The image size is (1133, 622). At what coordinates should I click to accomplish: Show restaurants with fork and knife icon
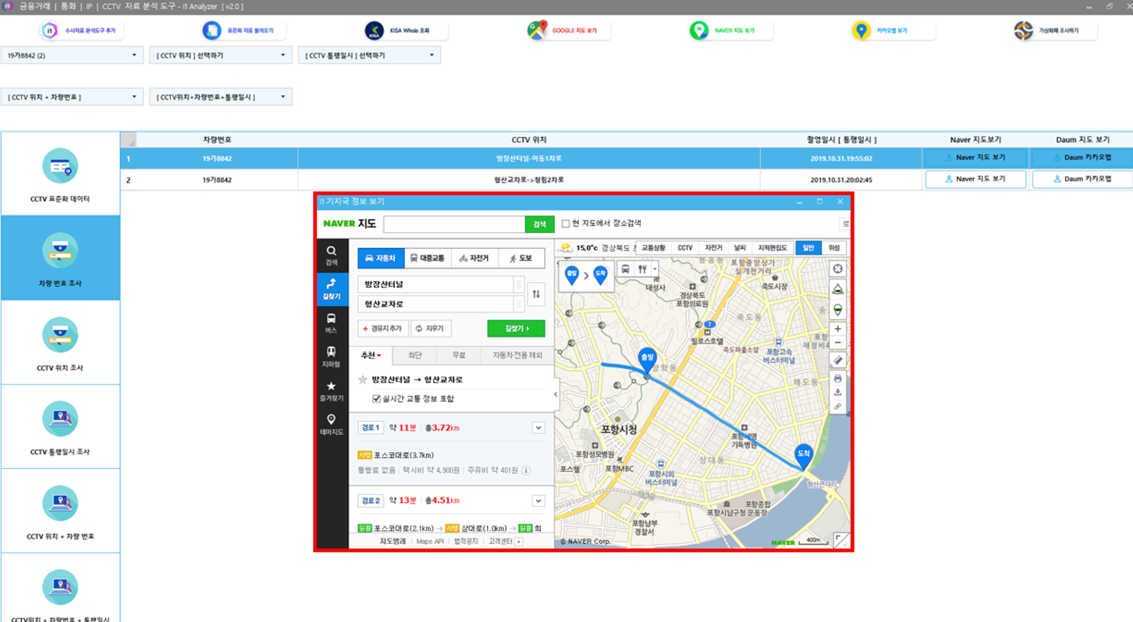pos(642,269)
